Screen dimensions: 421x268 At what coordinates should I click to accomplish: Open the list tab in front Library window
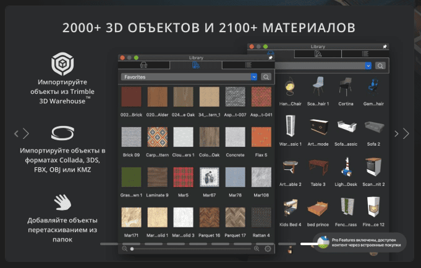tap(248, 65)
